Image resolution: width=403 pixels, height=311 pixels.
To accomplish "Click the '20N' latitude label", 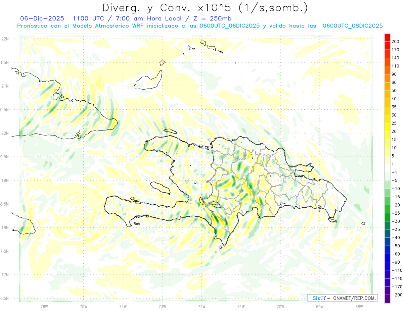I will click(5, 133).
